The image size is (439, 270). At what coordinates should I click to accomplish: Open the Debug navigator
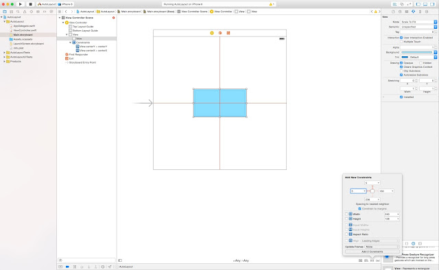tap(38, 12)
